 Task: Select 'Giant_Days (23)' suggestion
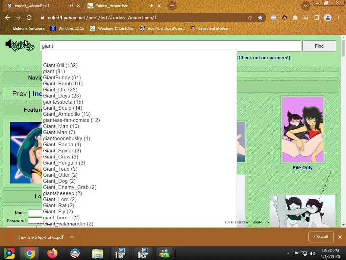point(62,96)
